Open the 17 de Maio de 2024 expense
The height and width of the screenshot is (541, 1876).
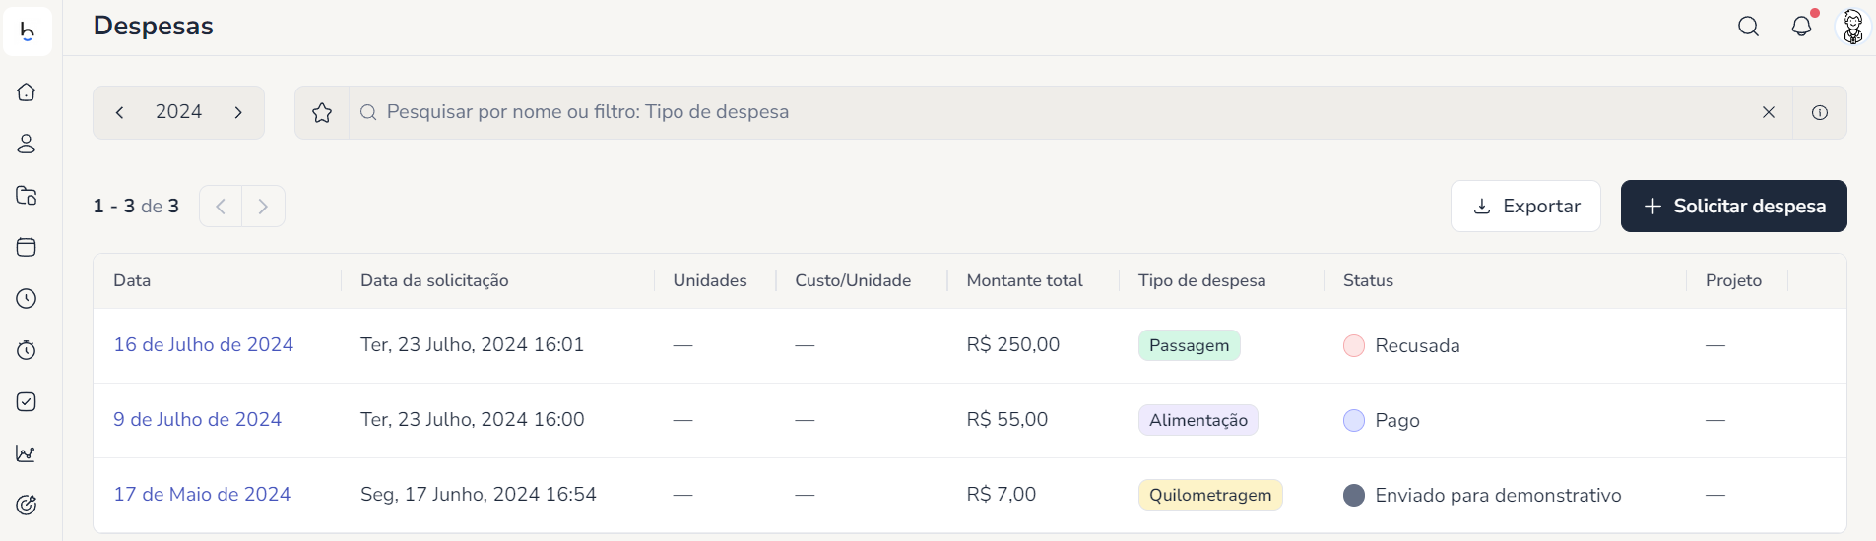202,495
